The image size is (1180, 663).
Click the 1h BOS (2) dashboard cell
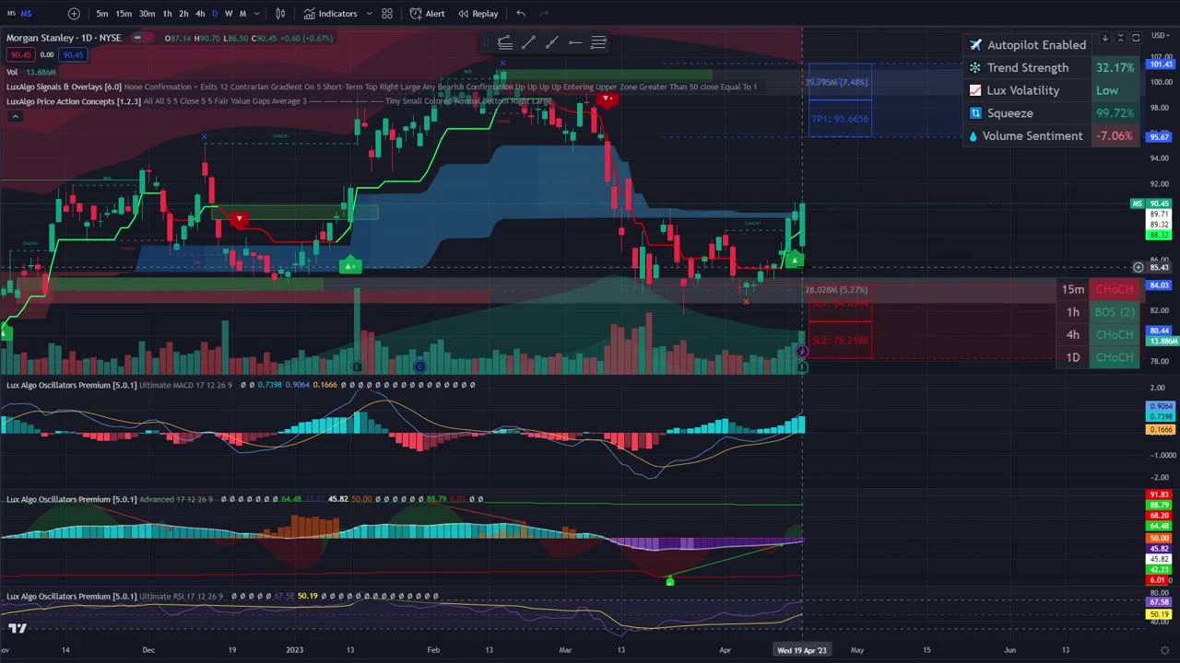pos(1115,312)
